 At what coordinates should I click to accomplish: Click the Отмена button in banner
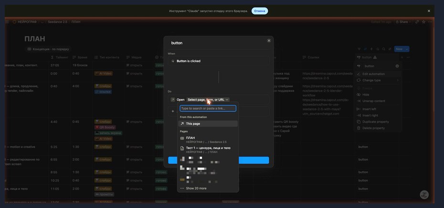pyautogui.click(x=260, y=11)
